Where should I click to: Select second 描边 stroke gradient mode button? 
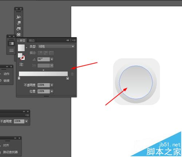pos(46,53)
